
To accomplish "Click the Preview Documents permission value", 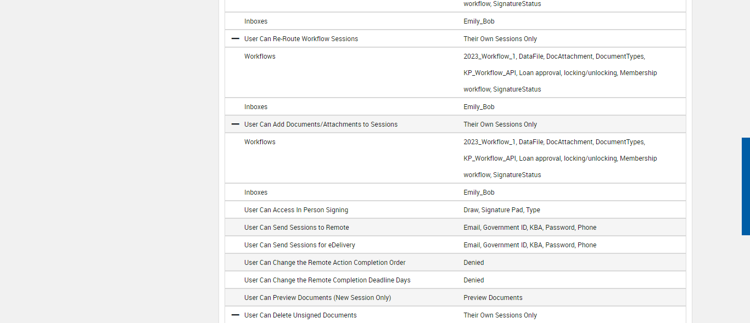I will (x=492, y=298).
